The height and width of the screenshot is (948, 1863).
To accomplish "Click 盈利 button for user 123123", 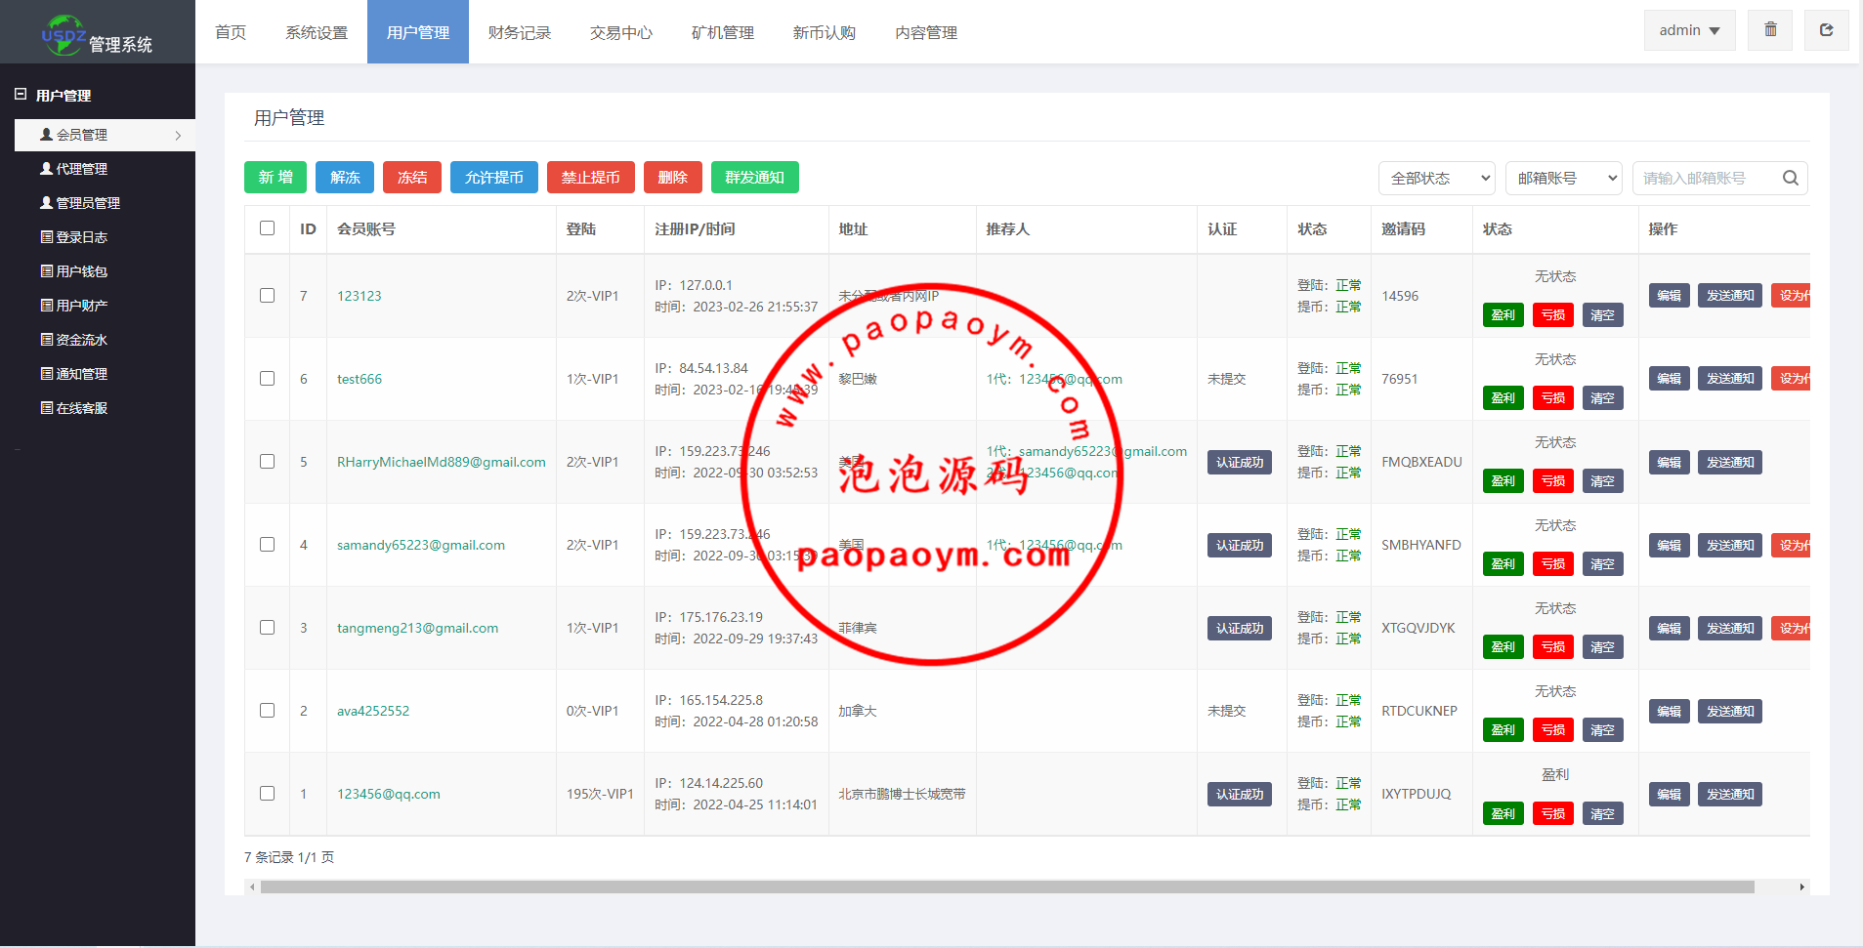I will pyautogui.click(x=1503, y=314).
